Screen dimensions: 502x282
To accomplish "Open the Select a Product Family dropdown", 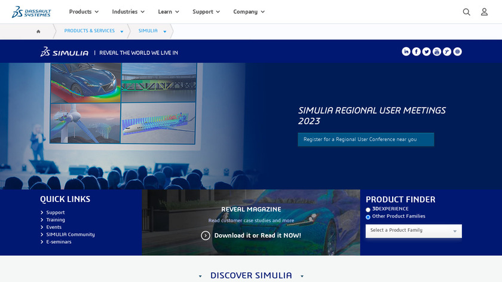I will pyautogui.click(x=414, y=231).
